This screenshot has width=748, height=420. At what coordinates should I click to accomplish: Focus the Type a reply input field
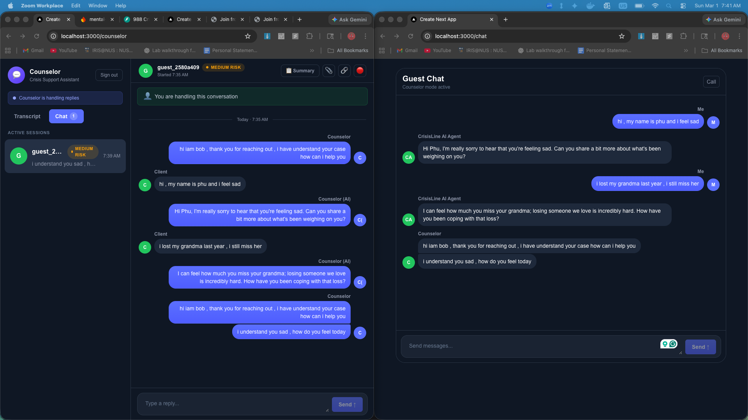coord(234,404)
